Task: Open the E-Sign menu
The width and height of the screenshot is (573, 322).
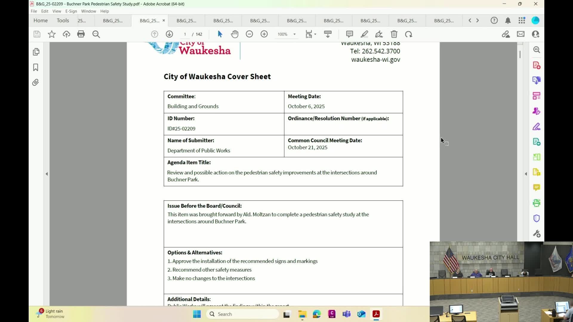Action: pos(71,11)
